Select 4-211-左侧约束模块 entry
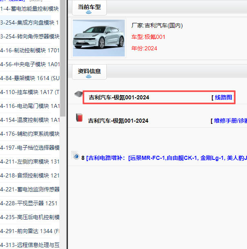This screenshot has height=249, width=247. pyautogui.click(x=30, y=162)
